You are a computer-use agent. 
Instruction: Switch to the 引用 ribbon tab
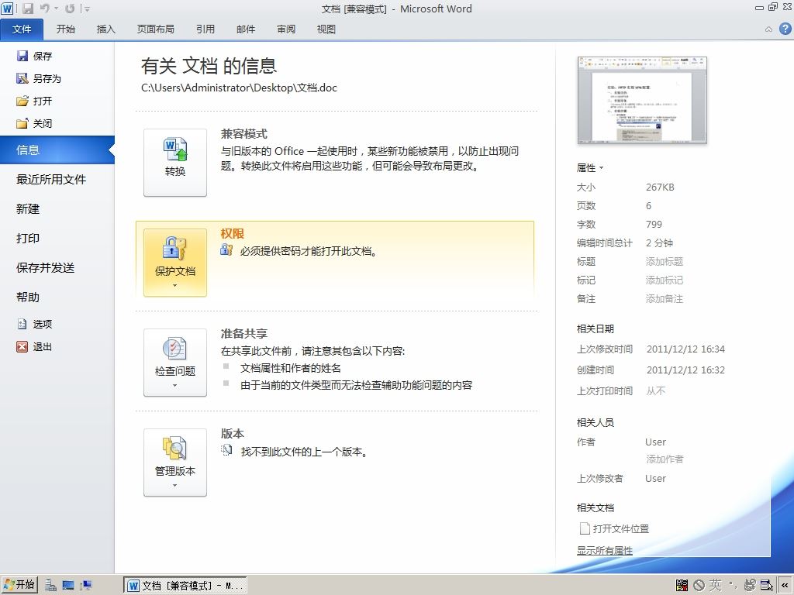tap(205, 29)
